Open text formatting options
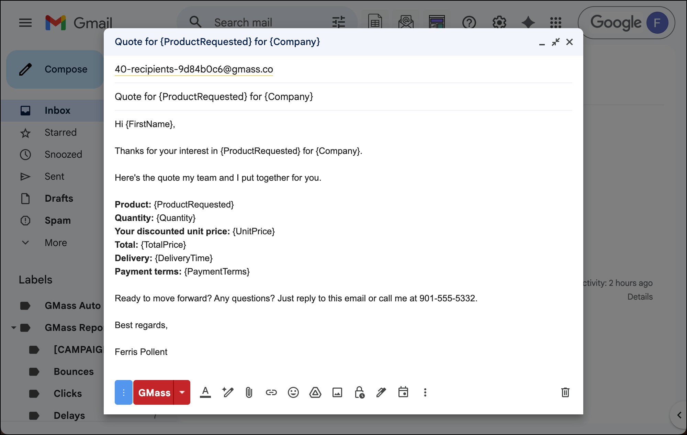This screenshot has width=687, height=435. [205, 392]
